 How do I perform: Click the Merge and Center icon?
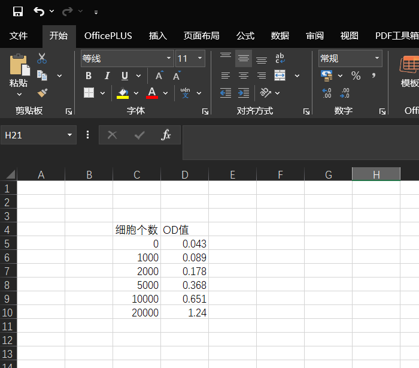[280, 76]
